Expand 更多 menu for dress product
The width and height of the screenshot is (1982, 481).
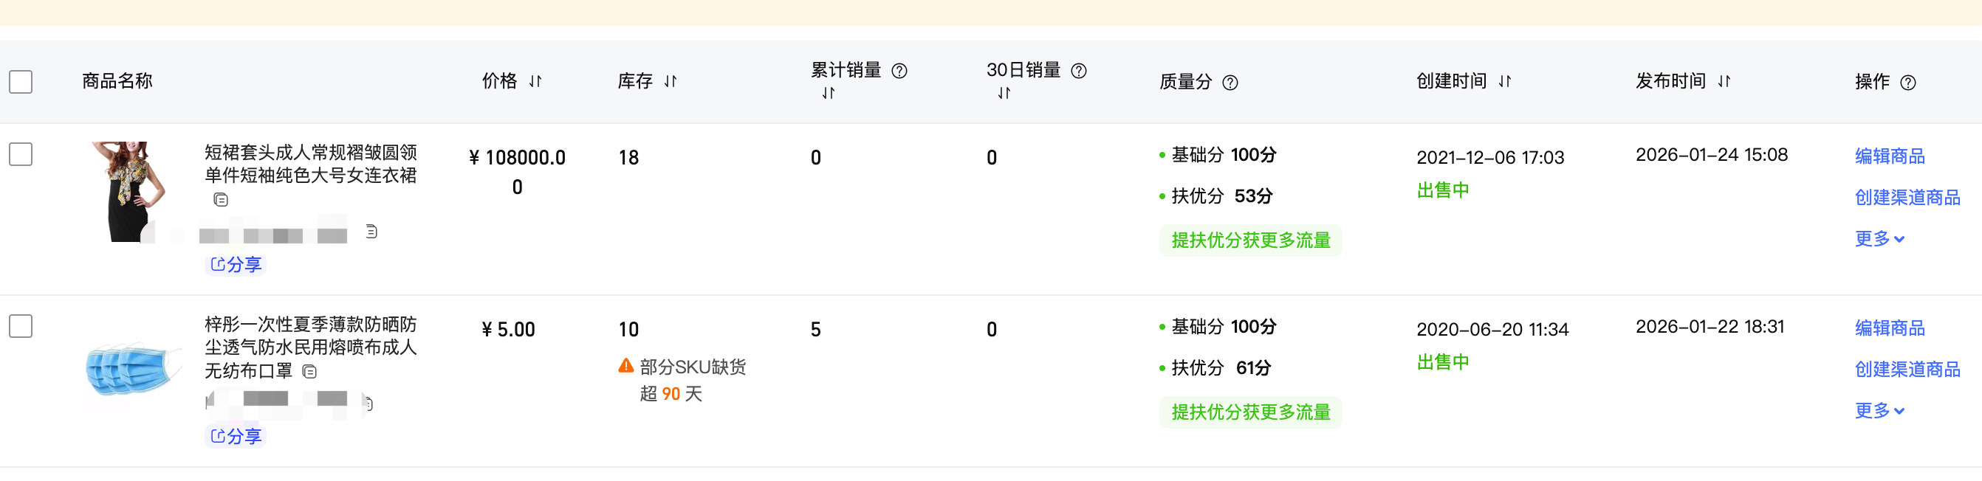pyautogui.click(x=1879, y=239)
